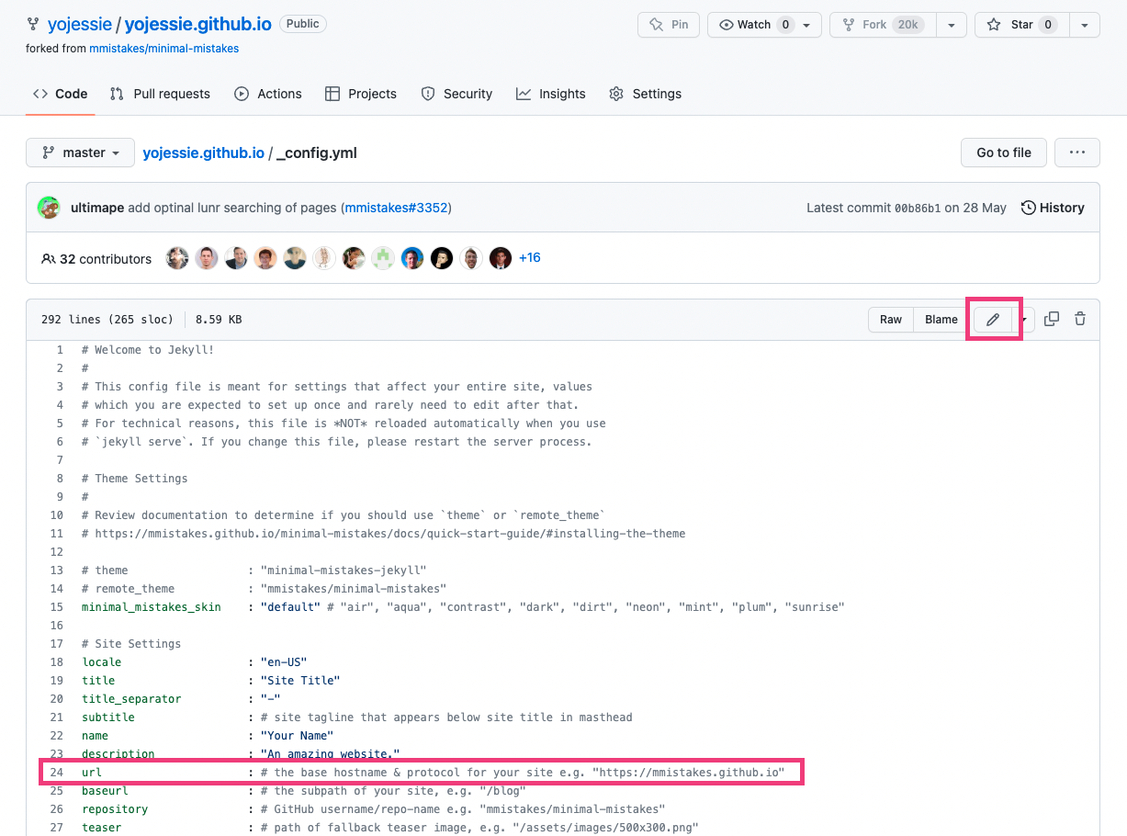
Task: Click the "Site Title" value
Action: tap(300, 681)
